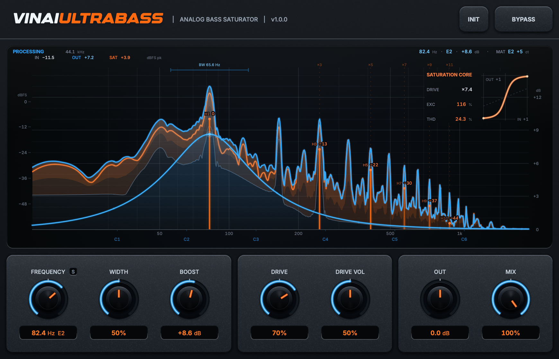559x359 pixels.
Task: Click the OUT knob
Action: click(x=440, y=299)
